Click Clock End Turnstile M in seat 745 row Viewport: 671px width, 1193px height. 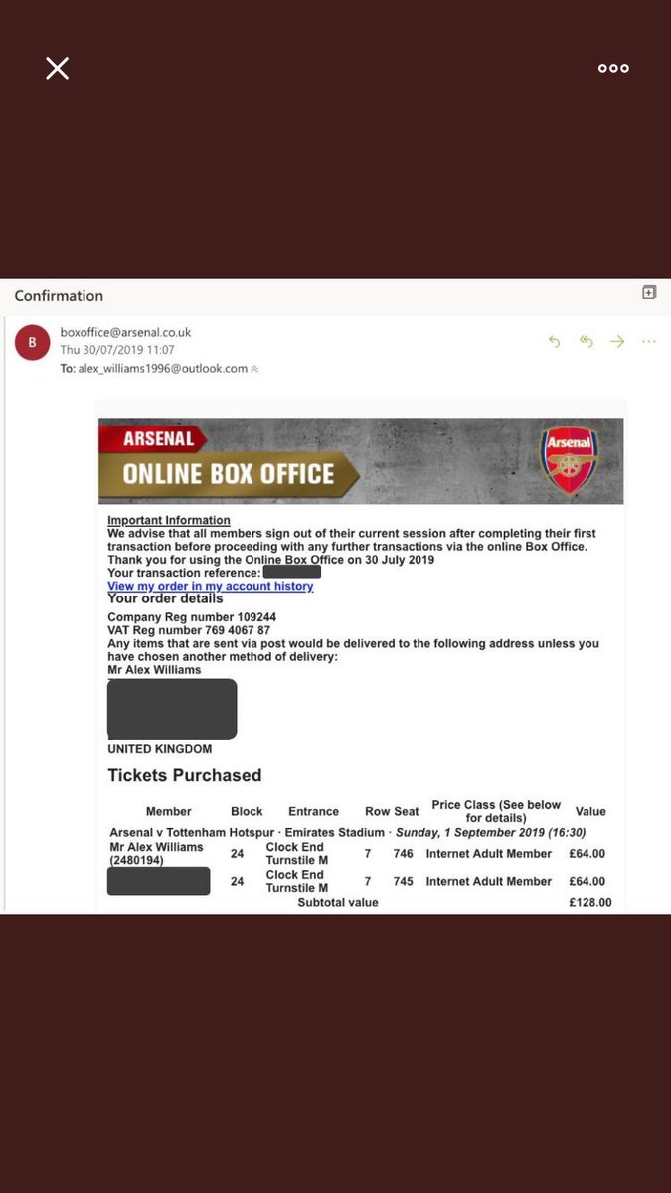(x=297, y=881)
